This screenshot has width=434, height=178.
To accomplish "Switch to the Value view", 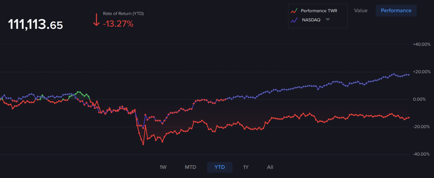I will pyautogui.click(x=361, y=11).
